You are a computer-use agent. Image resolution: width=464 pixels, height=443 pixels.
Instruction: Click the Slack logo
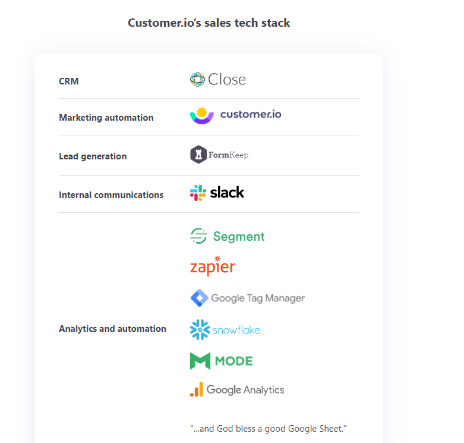217,193
